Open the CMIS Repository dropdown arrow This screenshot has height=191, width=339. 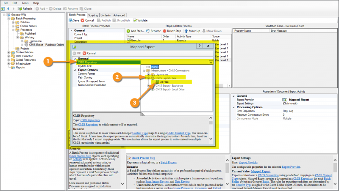pyautogui.click(x=211, y=62)
